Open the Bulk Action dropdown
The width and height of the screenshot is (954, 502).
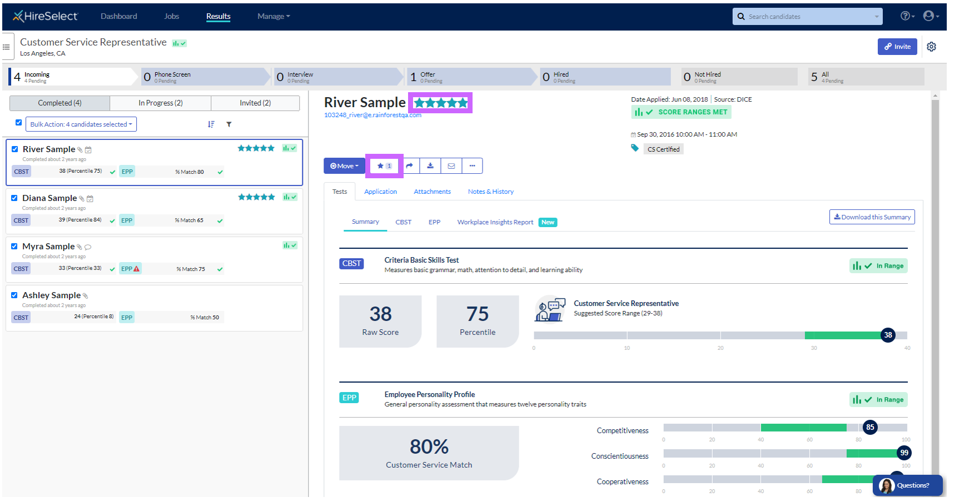tap(81, 124)
